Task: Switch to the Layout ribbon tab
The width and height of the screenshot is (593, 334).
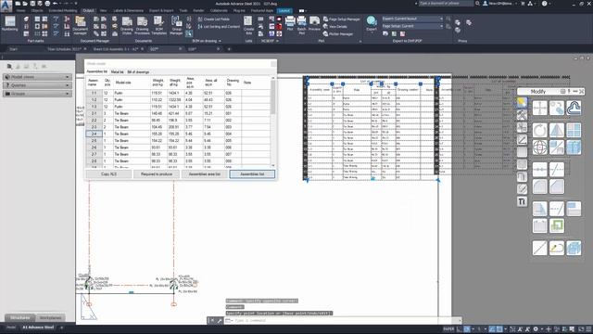Action: pos(284,10)
